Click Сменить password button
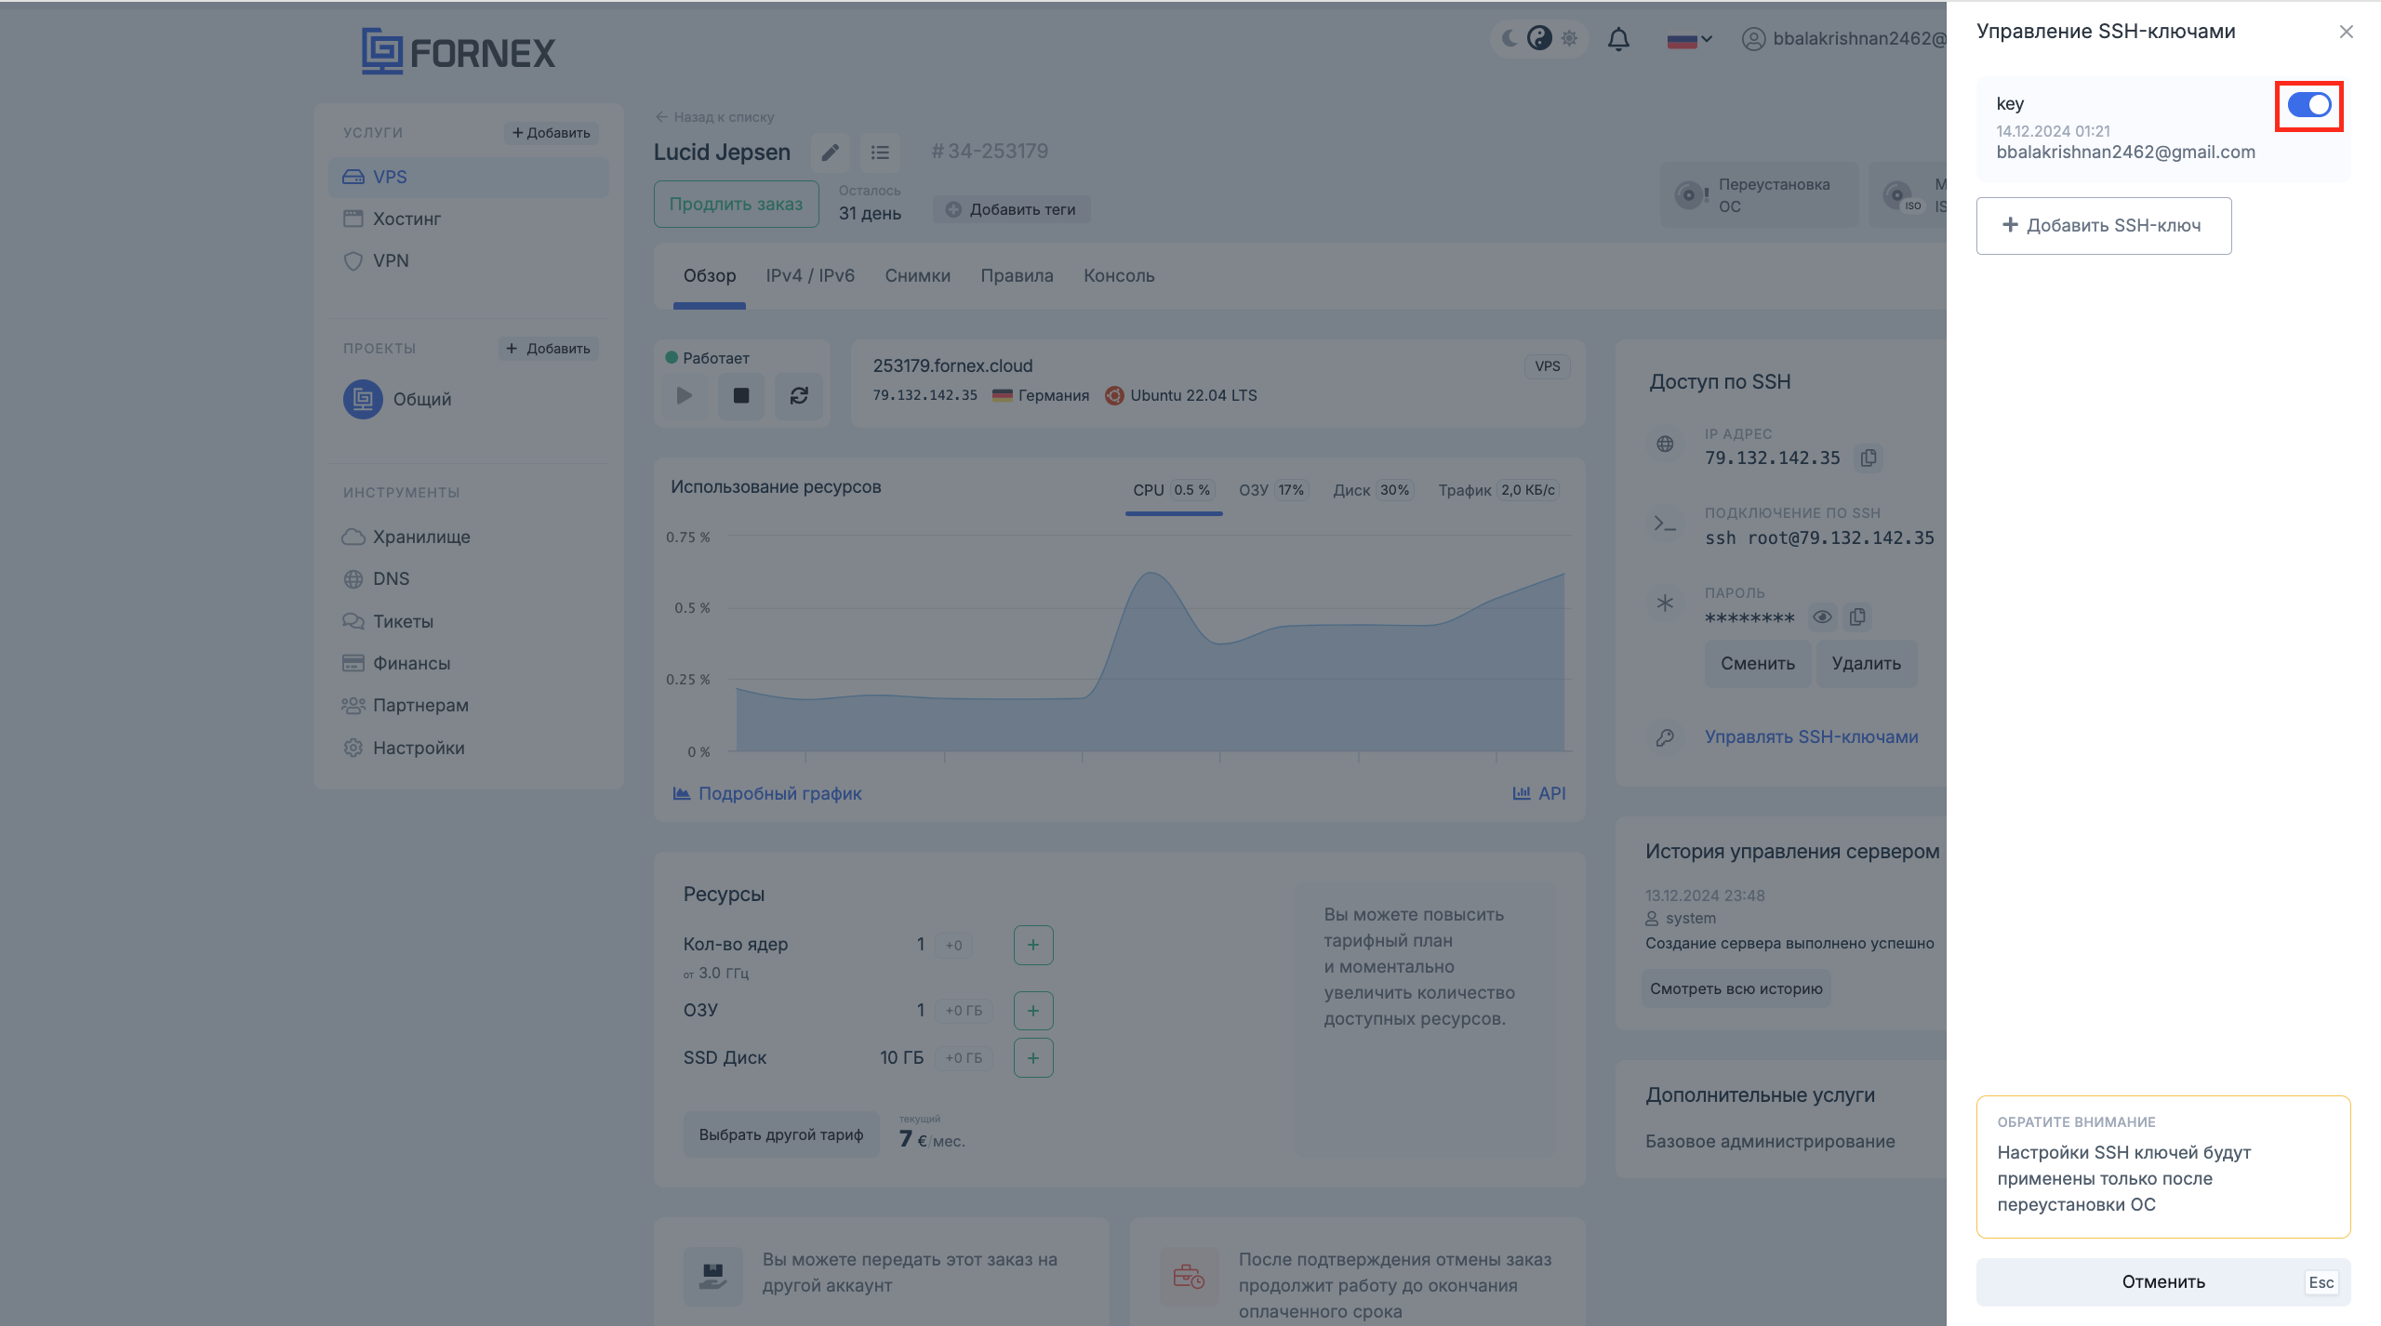The height and width of the screenshot is (1326, 2381). point(1757,663)
